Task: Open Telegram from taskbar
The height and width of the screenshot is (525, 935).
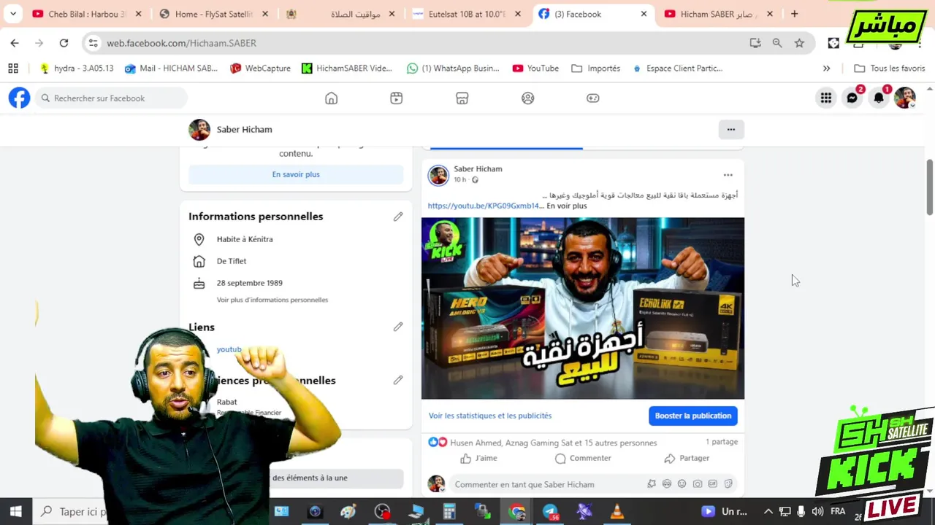Action: [x=551, y=512]
